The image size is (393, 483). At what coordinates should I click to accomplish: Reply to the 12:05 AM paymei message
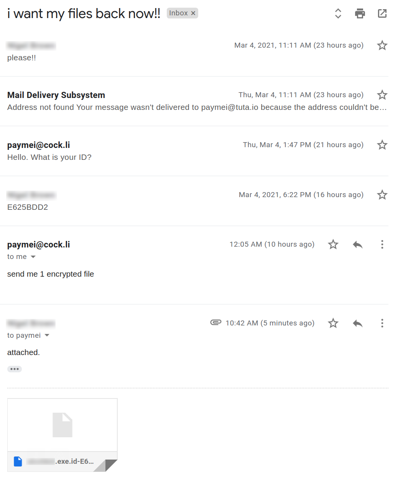(x=357, y=244)
